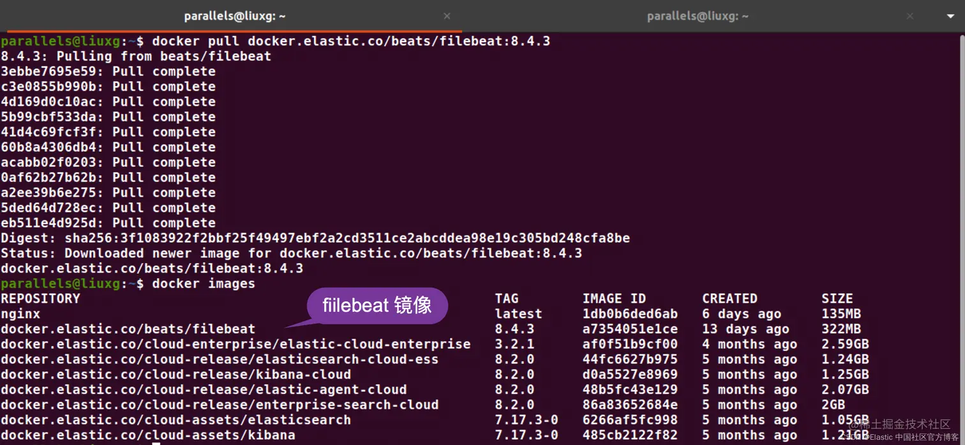This screenshot has height=445, width=965.
Task: Open the tab list dropdown arrow
Action: point(950,16)
